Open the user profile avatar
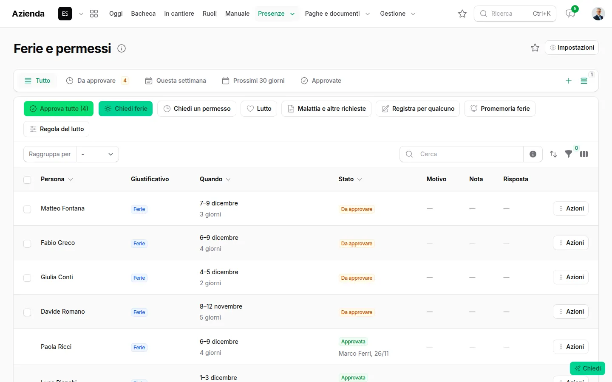Viewport: 612px width, 382px height. tap(598, 14)
